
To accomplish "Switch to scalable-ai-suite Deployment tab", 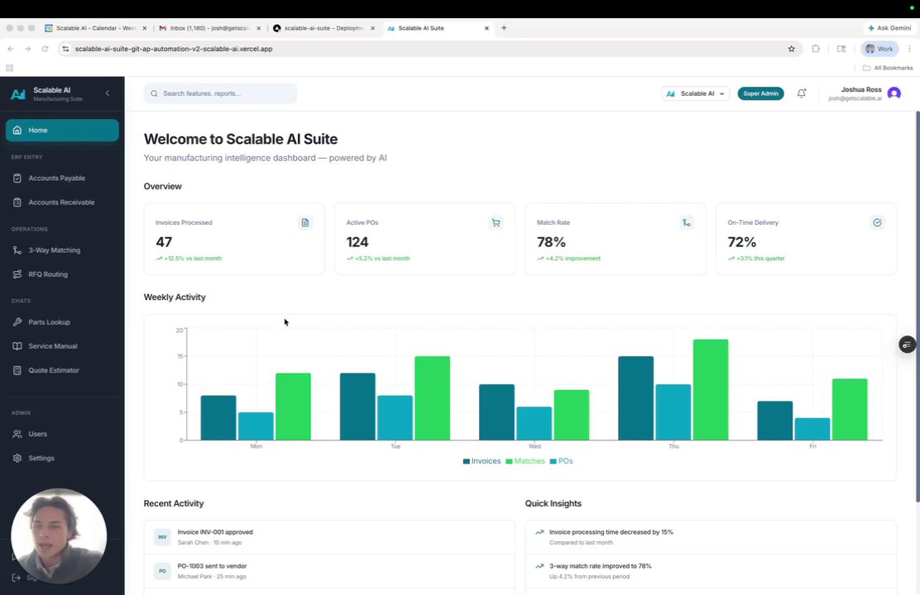I will tap(323, 27).
